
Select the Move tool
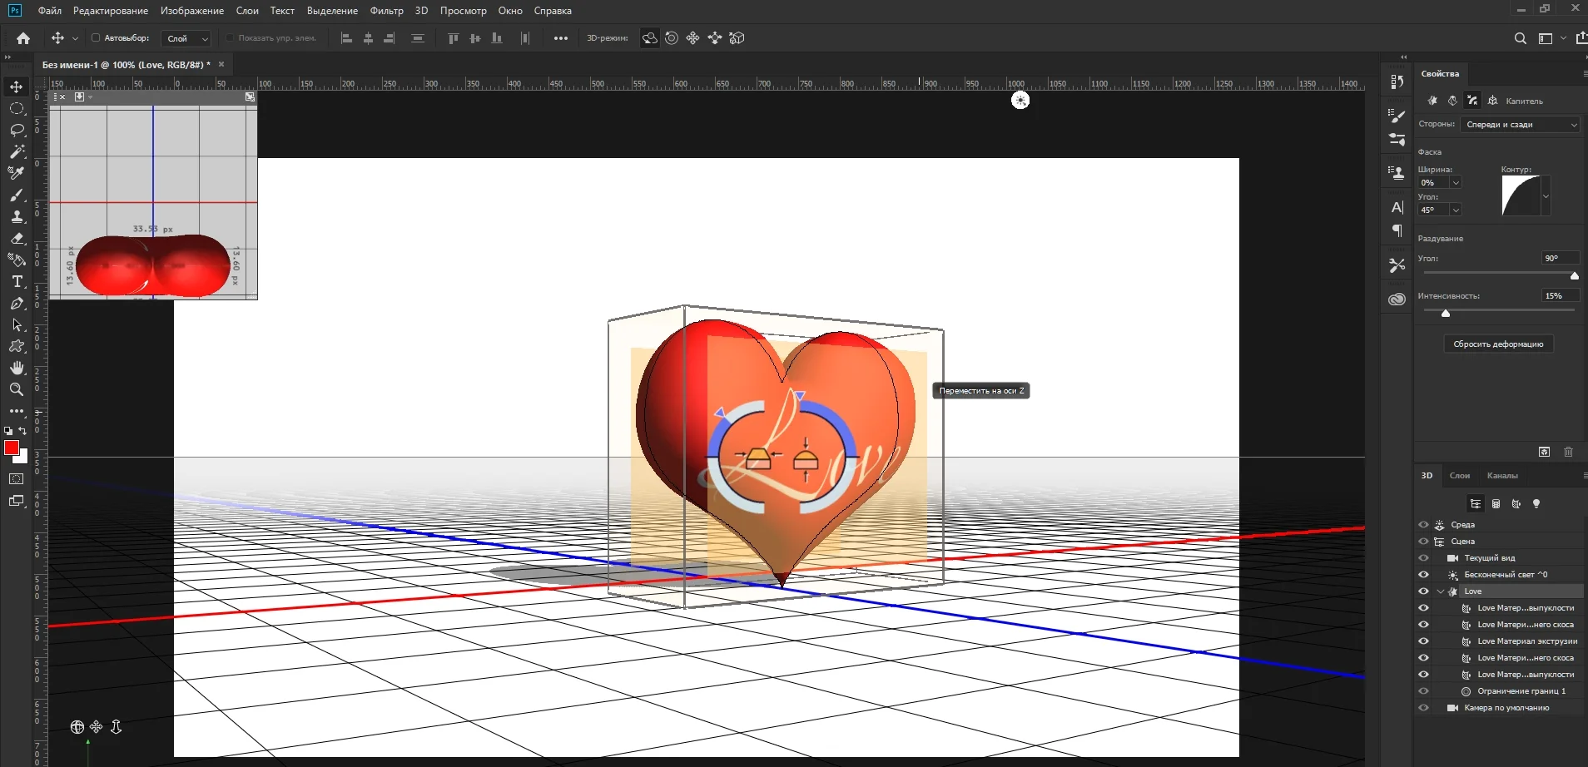[17, 87]
